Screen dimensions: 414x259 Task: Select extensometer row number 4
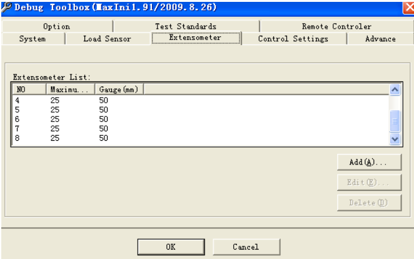click(18, 99)
